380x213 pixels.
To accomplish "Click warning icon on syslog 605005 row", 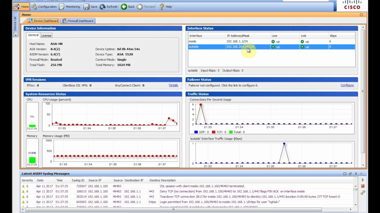I will click(23, 202).
